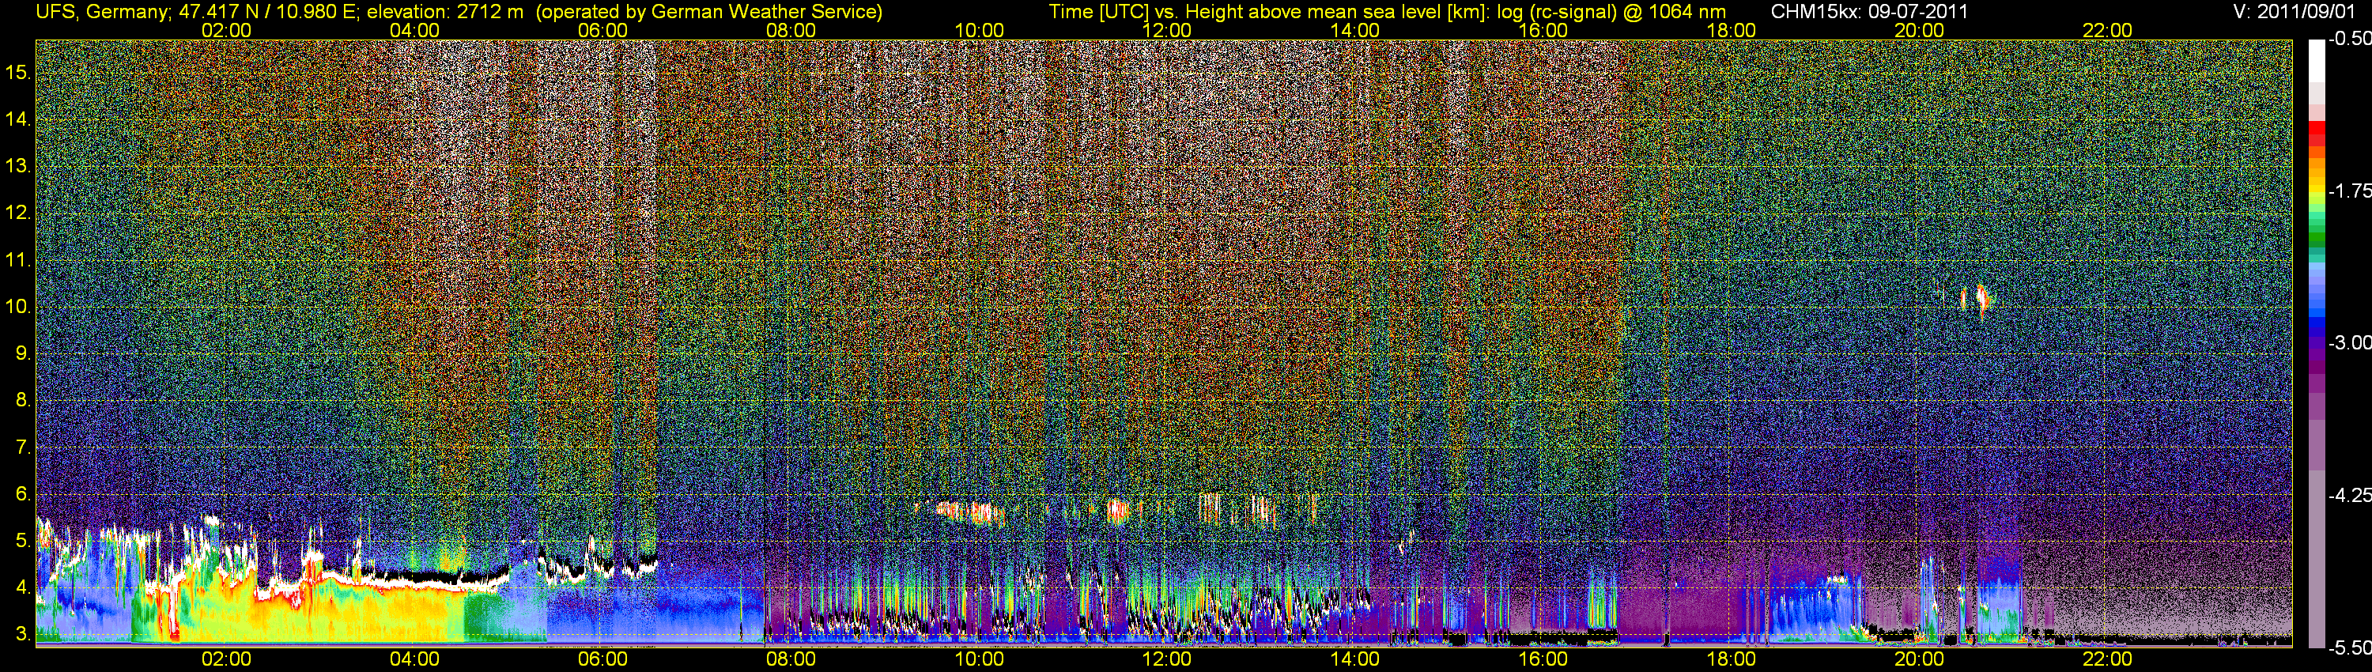
Task: Click the 13 km height axis label
Action: pos(18,167)
